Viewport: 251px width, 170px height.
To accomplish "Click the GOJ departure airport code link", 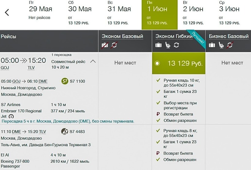I will (x=5, y=68).
